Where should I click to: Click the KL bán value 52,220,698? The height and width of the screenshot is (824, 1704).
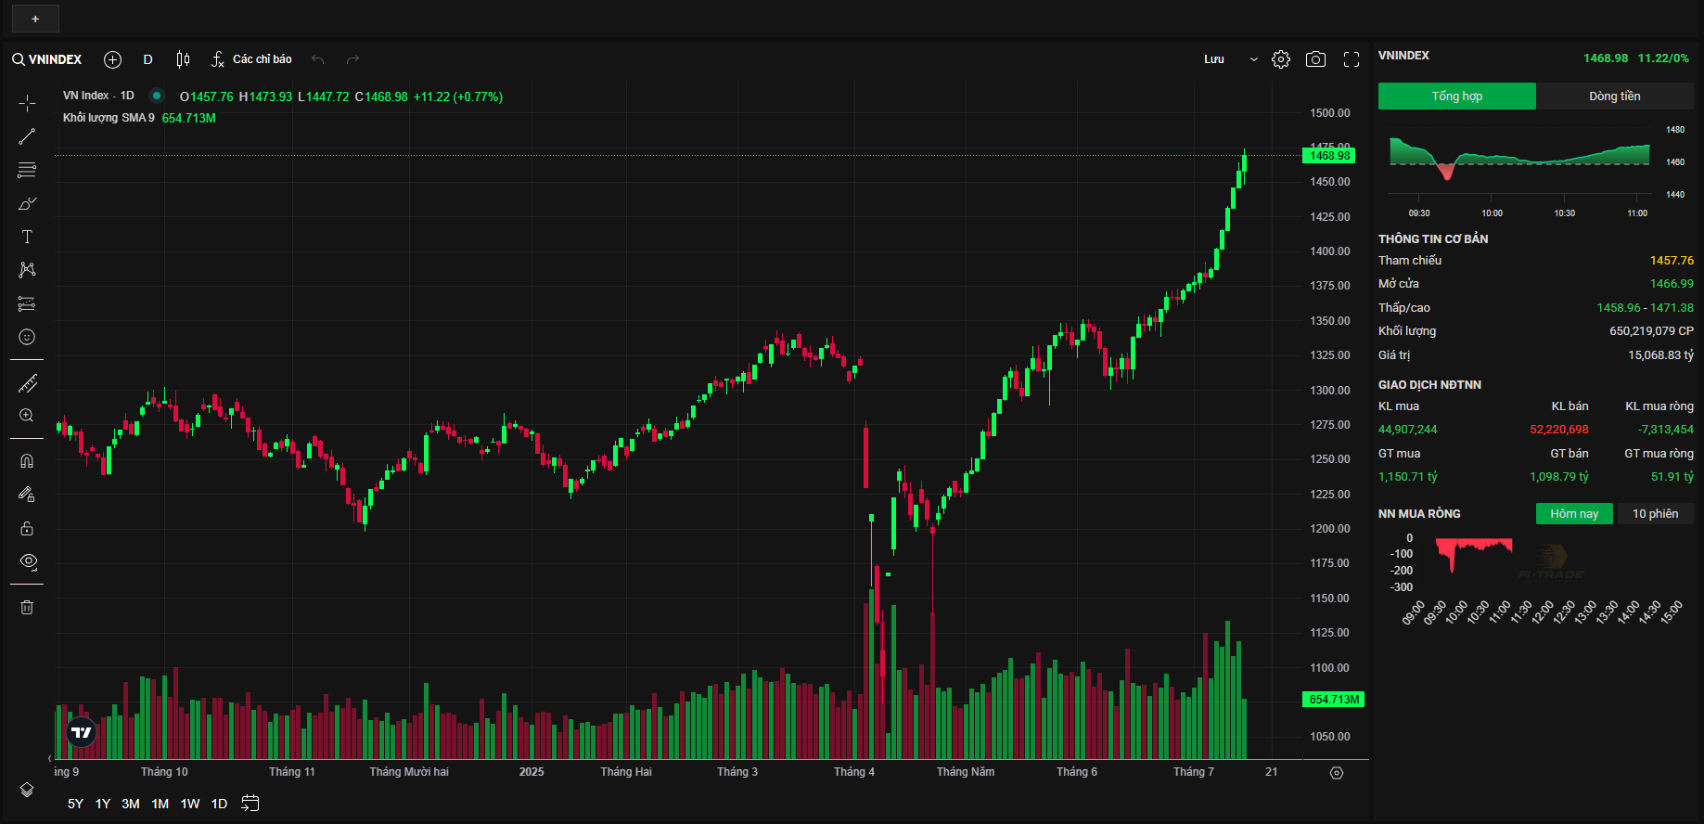[1559, 430]
